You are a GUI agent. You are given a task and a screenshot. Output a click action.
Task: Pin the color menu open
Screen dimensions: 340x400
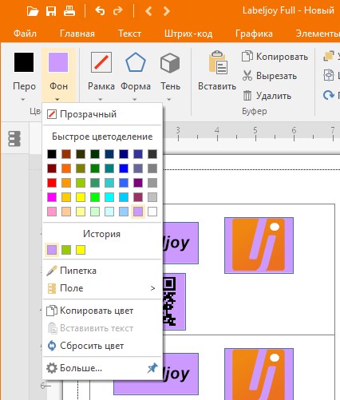pos(152,368)
